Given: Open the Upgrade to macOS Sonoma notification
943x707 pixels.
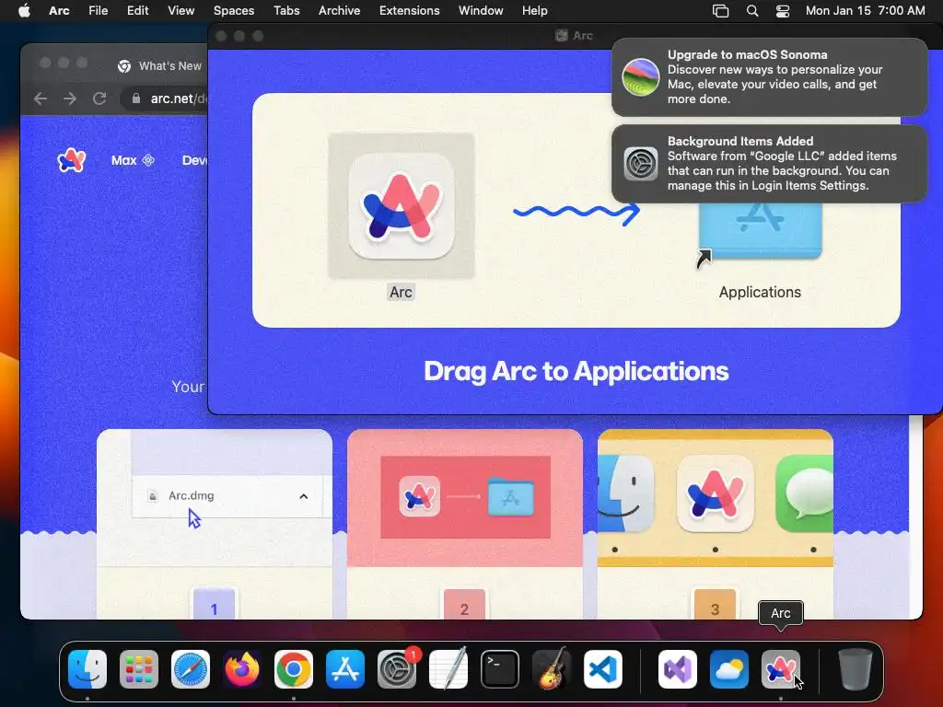Looking at the screenshot, I should tap(769, 77).
